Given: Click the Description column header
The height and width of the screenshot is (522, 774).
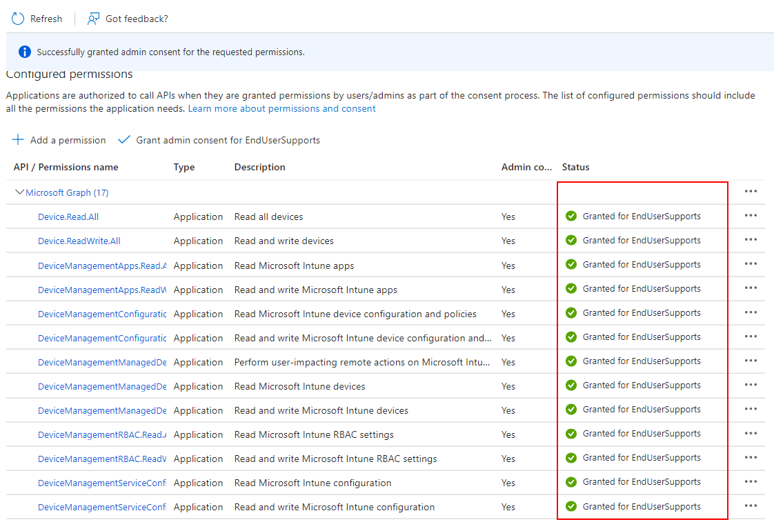Looking at the screenshot, I should [x=259, y=168].
